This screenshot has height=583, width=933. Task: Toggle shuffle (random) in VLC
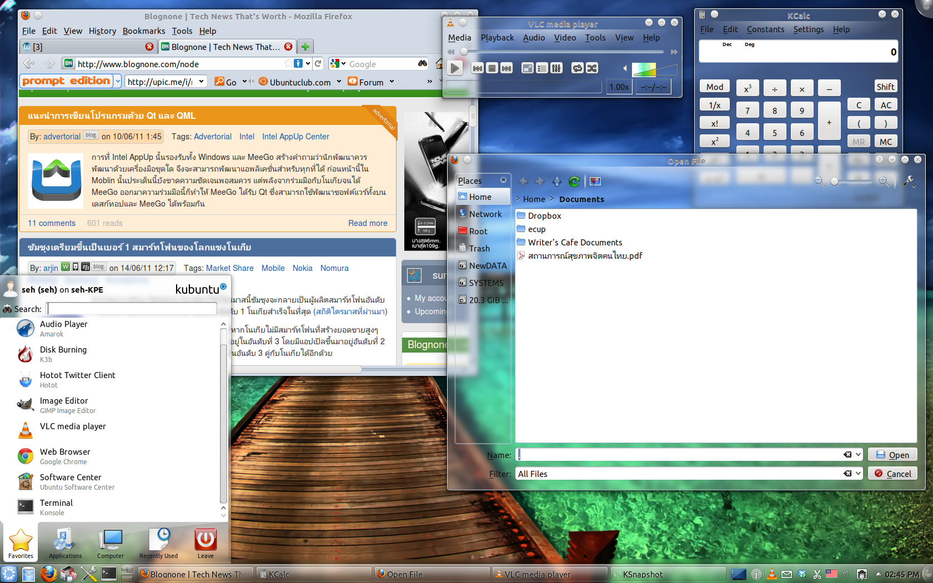[x=592, y=68]
